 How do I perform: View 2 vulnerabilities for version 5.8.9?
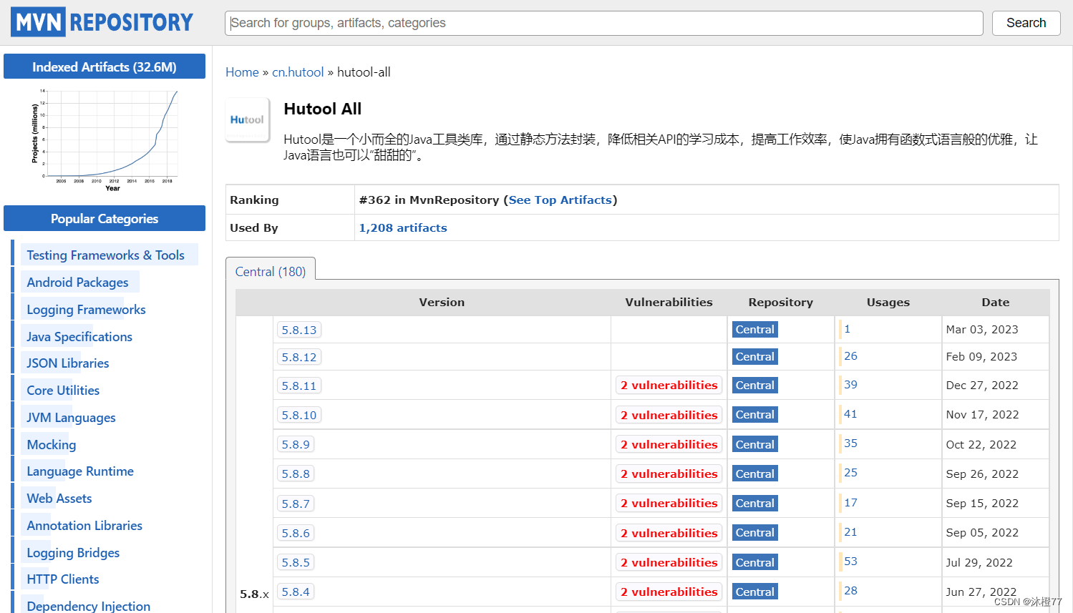(x=669, y=444)
